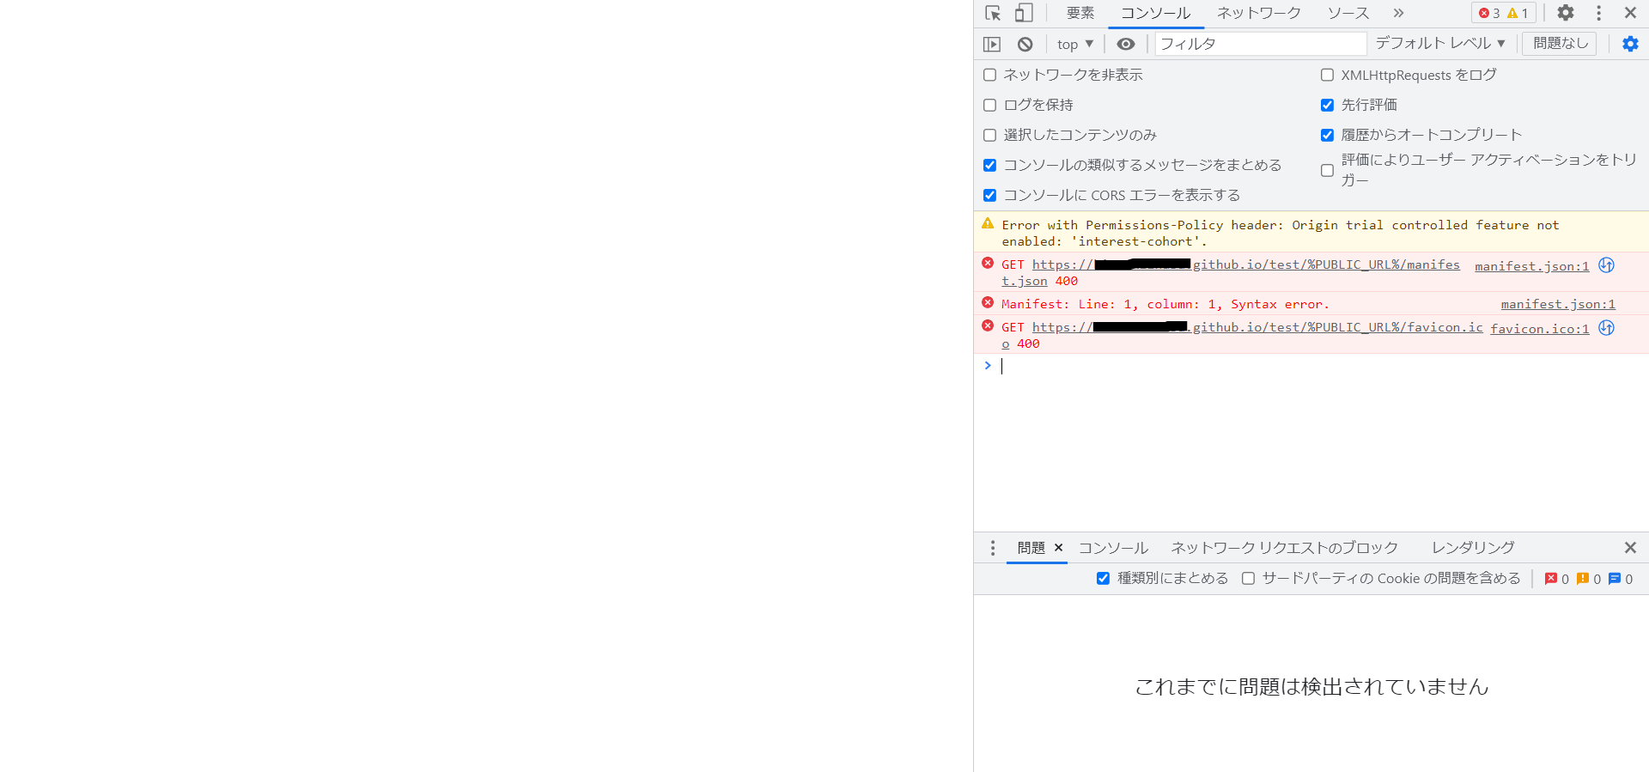This screenshot has width=1649, height=772.
Task: Switch to the ソース tab
Action: pos(1348,13)
